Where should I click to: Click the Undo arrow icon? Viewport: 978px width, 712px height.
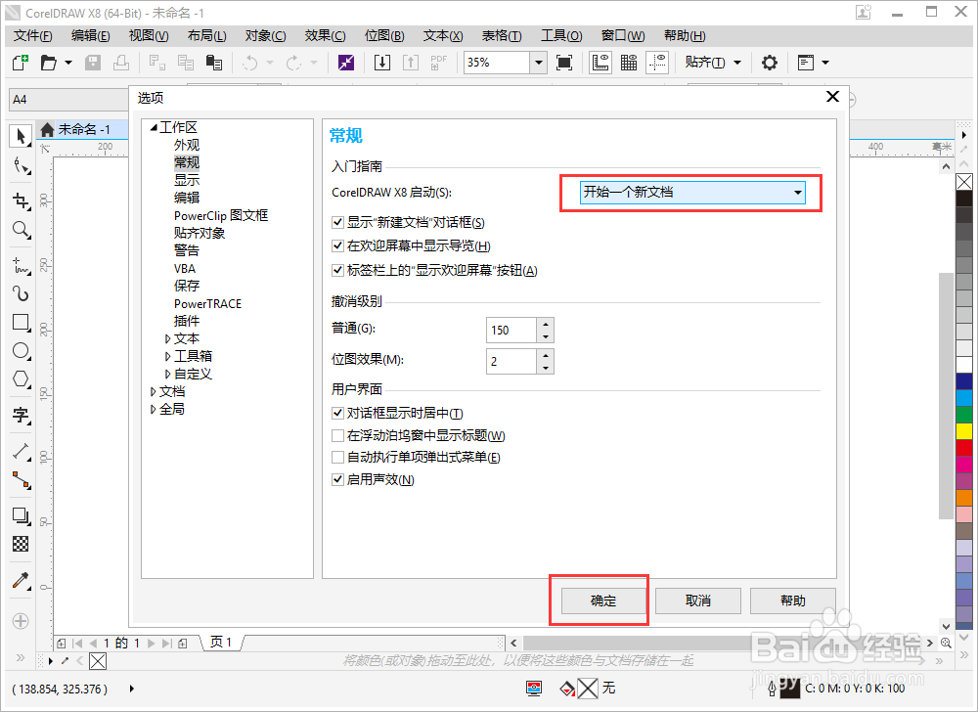click(250, 63)
